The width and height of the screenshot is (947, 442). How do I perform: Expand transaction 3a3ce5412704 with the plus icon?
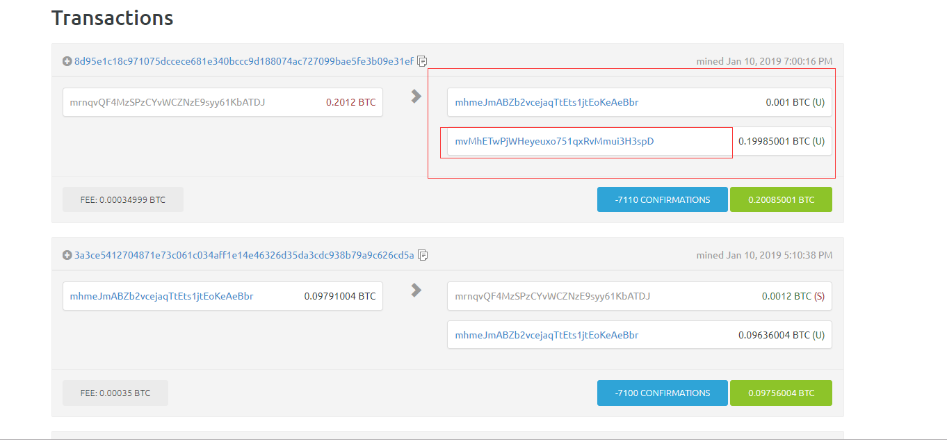[x=67, y=255]
